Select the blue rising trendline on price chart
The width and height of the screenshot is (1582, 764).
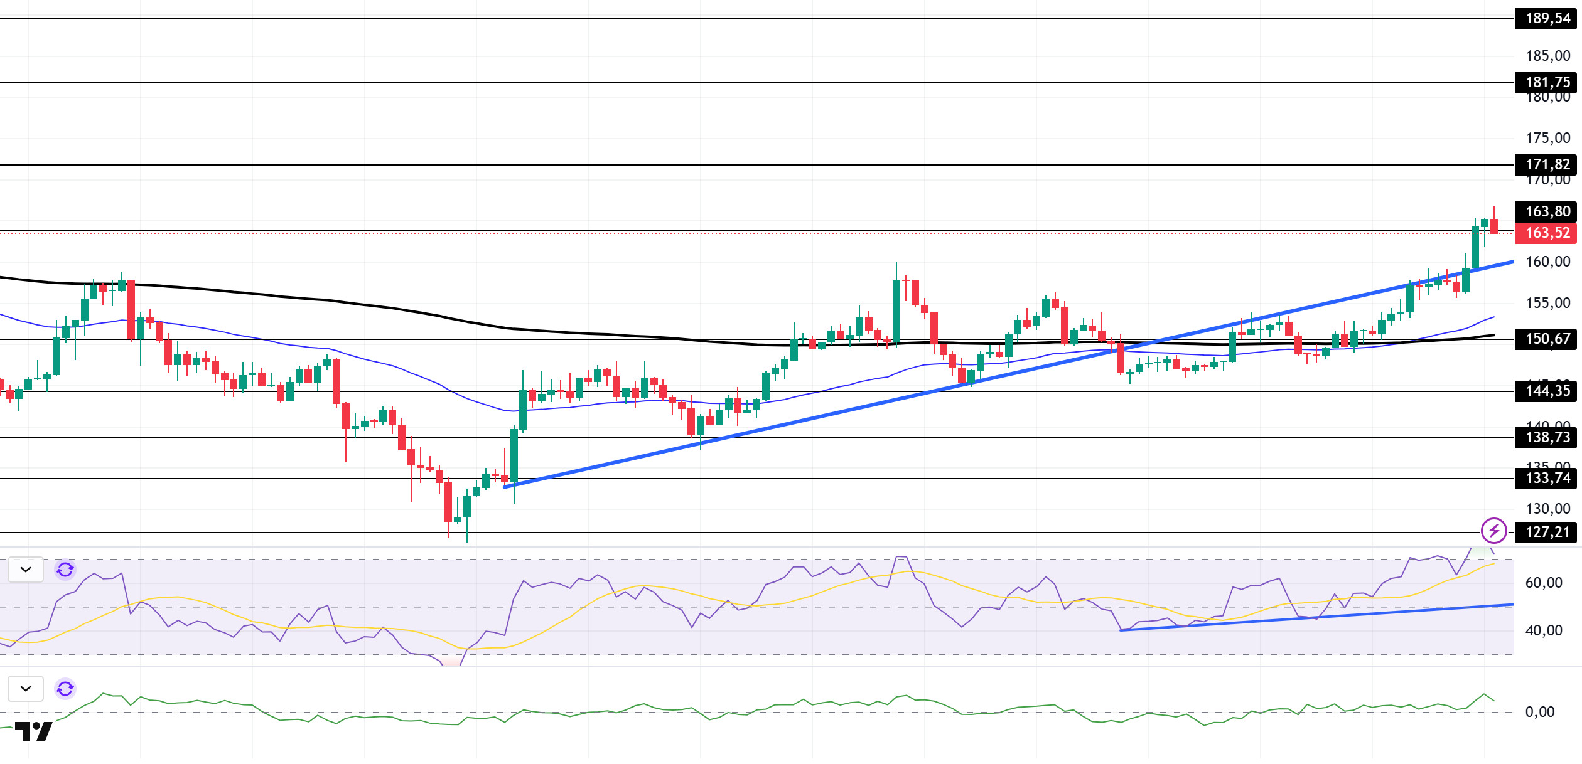pos(1009,374)
